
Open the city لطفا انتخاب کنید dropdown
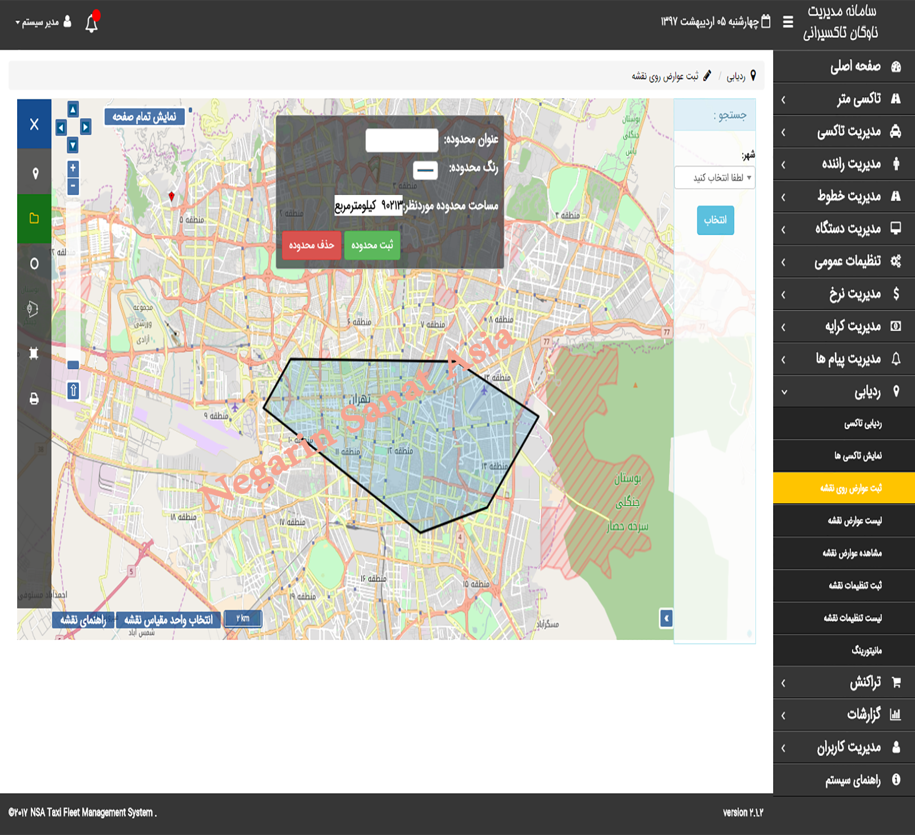point(715,178)
